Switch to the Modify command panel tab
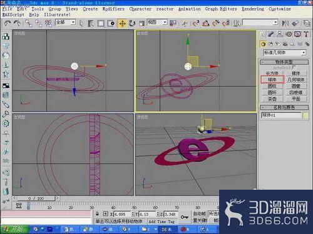Screen dimensions: 313x234 tap(271, 34)
